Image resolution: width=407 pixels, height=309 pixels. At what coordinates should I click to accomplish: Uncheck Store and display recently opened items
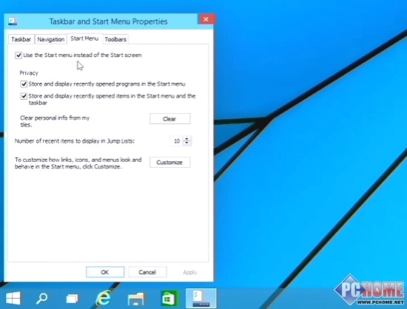pyautogui.click(x=24, y=96)
